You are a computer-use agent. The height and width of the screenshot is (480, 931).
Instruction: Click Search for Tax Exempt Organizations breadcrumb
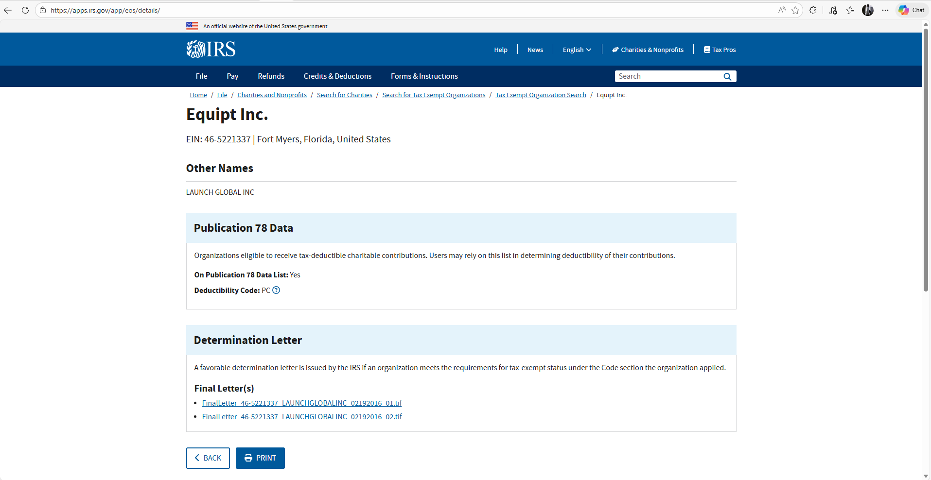(434, 95)
